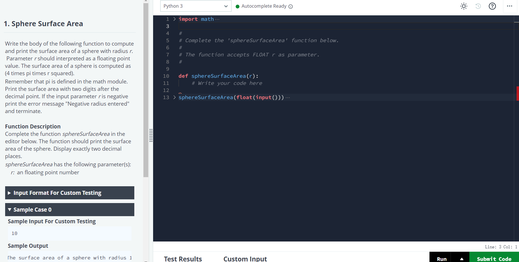Viewport: 519px width, 262px height.
Task: Switch to the Custom Input tab
Action: tap(245, 259)
